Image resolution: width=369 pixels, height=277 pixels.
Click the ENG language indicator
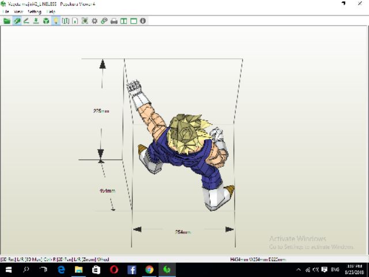click(335, 269)
